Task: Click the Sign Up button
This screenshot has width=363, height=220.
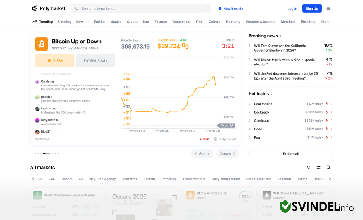Action: click(x=311, y=8)
